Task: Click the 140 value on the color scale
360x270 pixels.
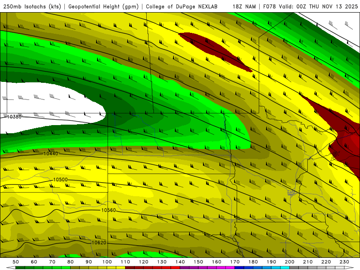Action: tap(180, 262)
